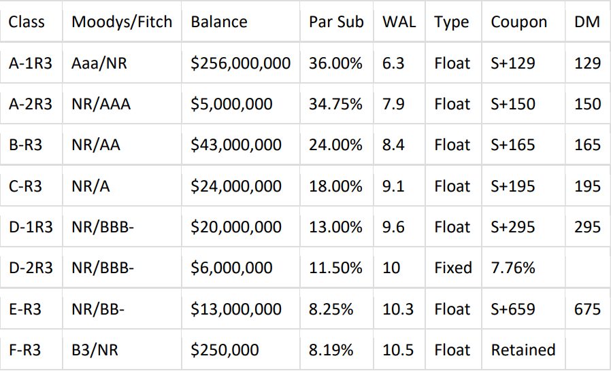Click the DM column header

pyautogui.click(x=587, y=22)
